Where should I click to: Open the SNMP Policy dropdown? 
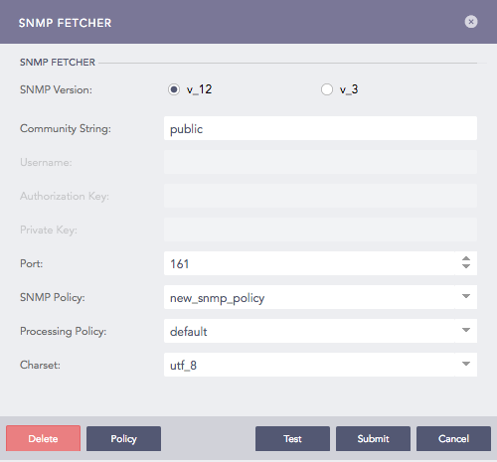(320, 297)
